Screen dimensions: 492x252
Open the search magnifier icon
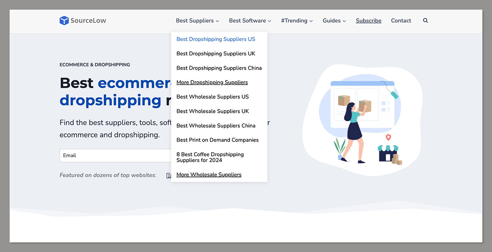pyautogui.click(x=425, y=21)
